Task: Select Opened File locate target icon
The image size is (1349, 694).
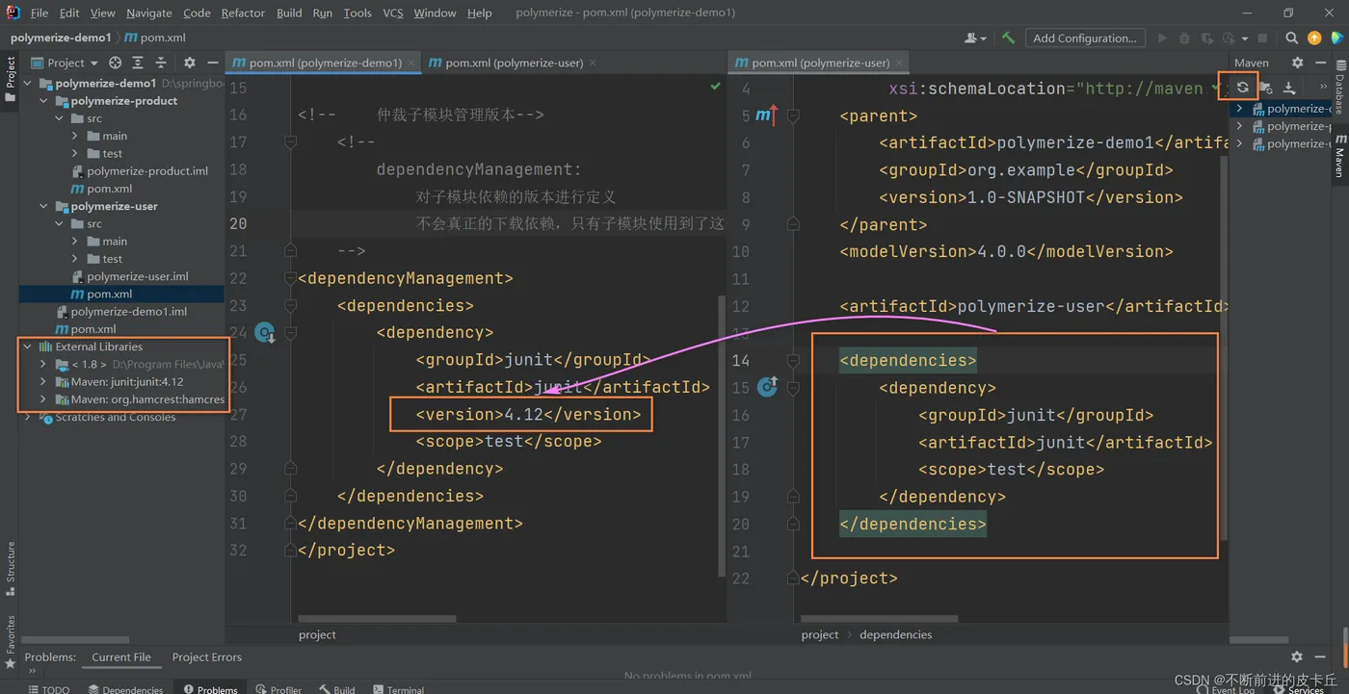Action: [x=116, y=63]
